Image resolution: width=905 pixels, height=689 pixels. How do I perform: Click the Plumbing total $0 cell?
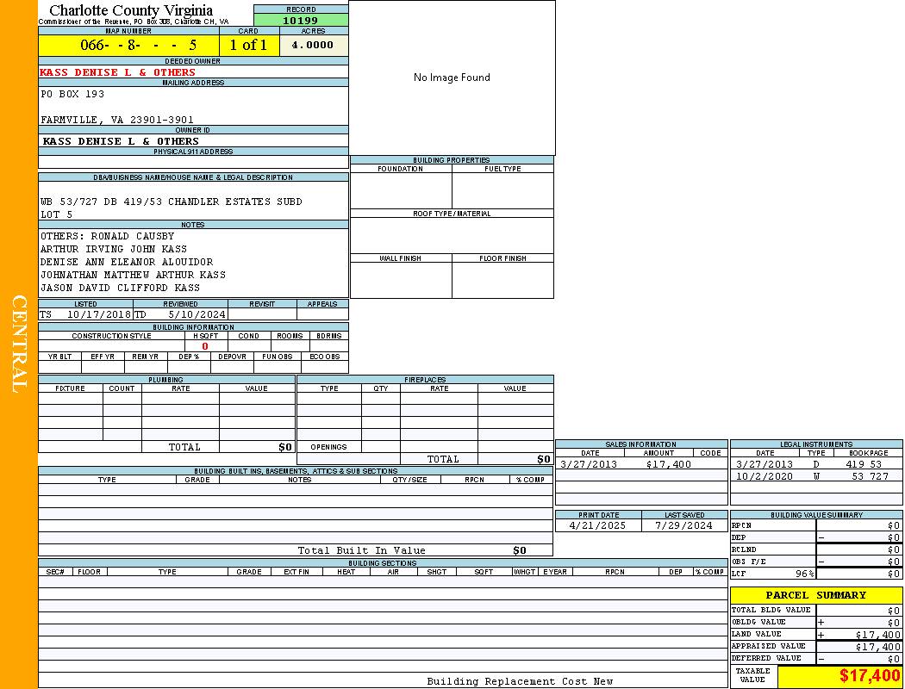285,447
